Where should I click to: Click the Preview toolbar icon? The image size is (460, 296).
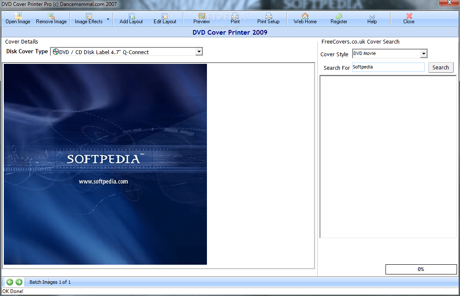tap(201, 18)
